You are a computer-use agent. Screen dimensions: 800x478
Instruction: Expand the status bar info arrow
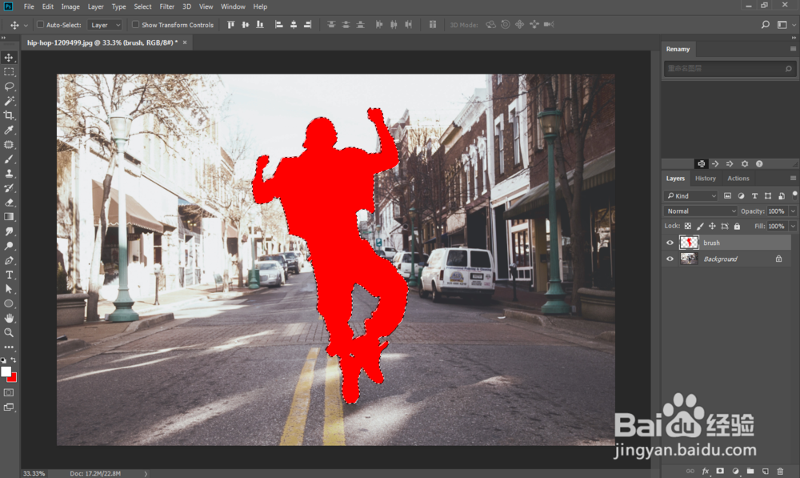[x=146, y=473]
